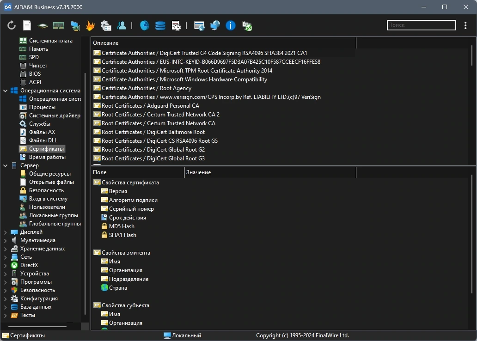The height and width of the screenshot is (341, 477).
Task: Collapse the Сервер tree node
Action: [x=5, y=165]
